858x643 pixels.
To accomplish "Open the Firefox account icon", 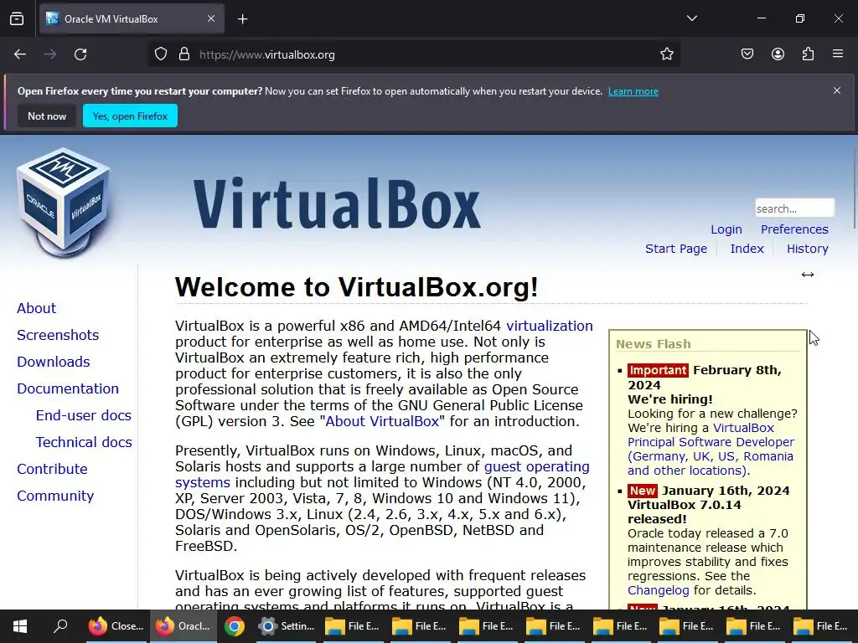I will click(778, 54).
